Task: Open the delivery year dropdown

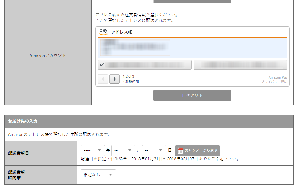Action: pos(93,150)
